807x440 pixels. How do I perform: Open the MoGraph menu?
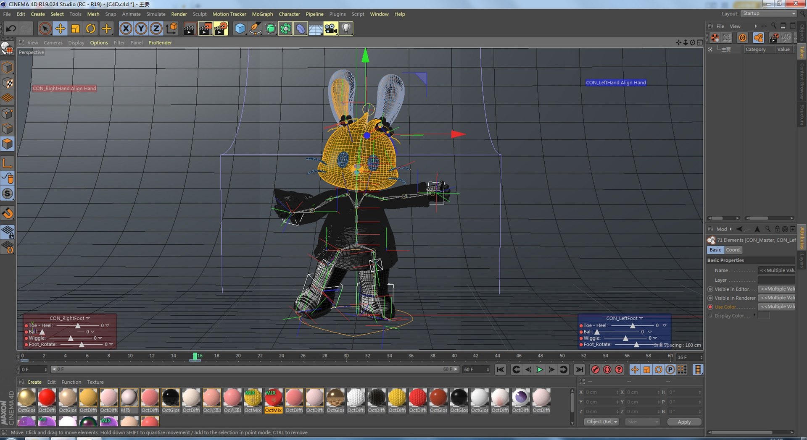[x=262, y=14]
